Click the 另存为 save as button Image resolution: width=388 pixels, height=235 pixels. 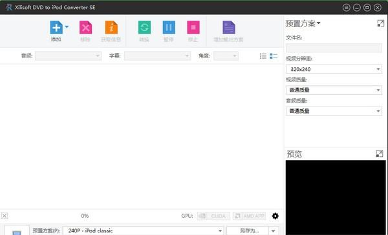[248, 230]
